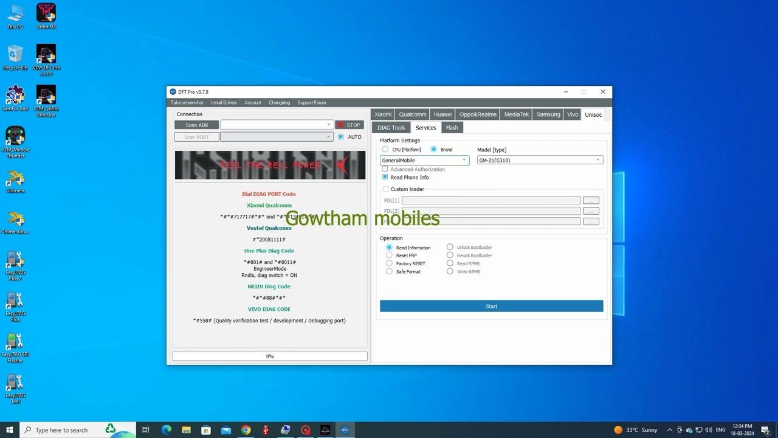Switch to the Huawei tab
Screen dimensions: 778x438
442,114
